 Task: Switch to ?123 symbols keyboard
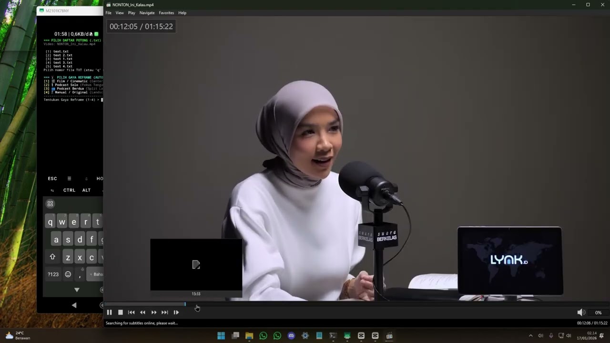coord(53,274)
